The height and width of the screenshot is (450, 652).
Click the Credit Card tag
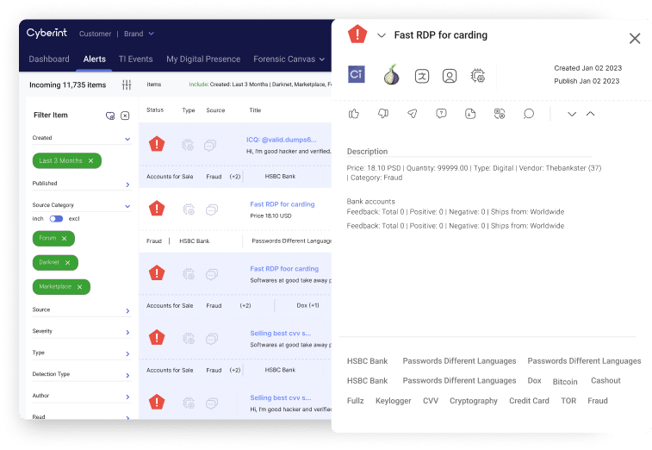coord(529,401)
